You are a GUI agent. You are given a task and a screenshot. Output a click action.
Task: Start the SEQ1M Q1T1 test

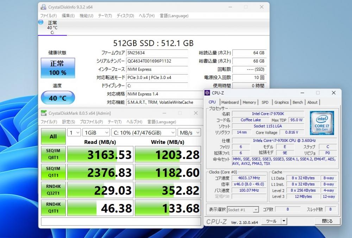tap(53, 172)
